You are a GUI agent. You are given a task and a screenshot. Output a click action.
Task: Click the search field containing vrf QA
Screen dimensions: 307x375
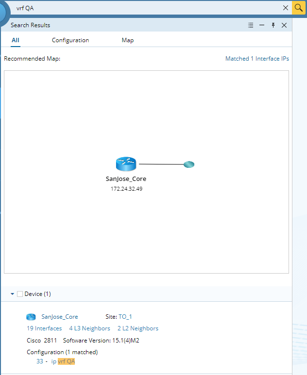[x=149, y=8]
